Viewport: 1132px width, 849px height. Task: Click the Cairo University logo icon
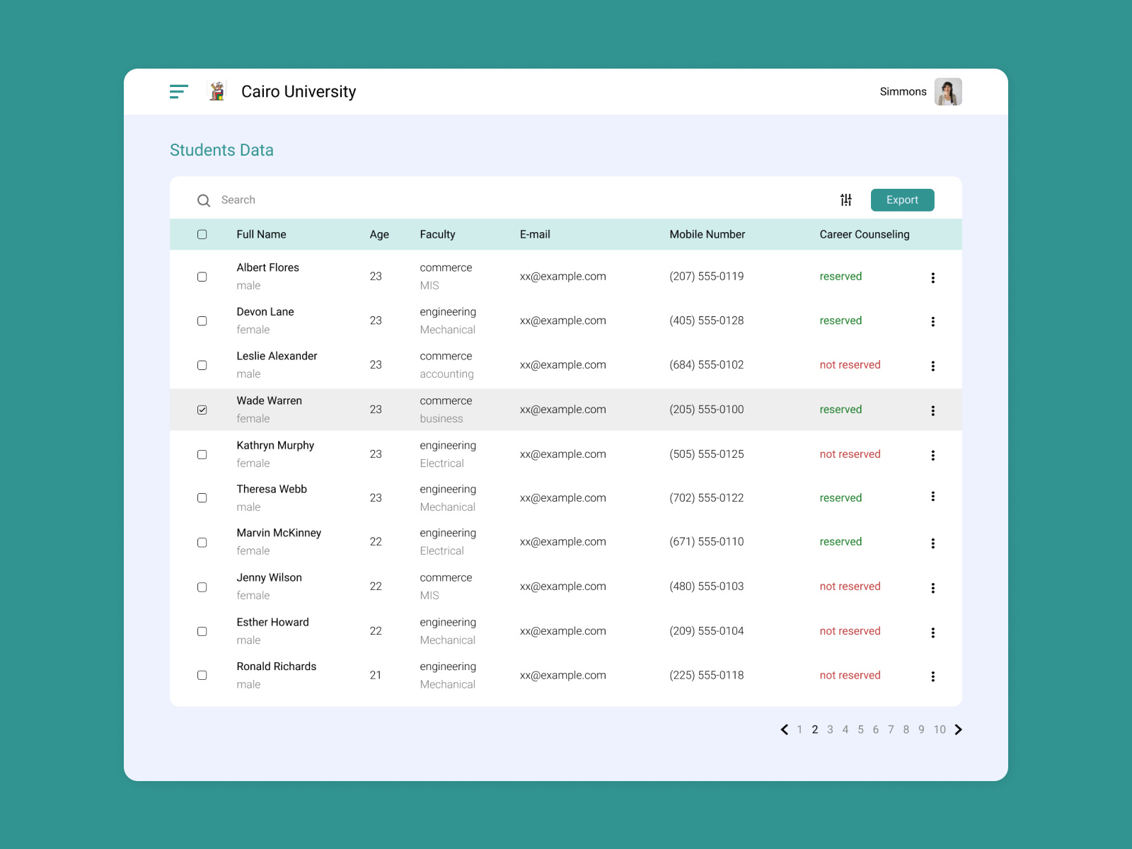tap(217, 91)
